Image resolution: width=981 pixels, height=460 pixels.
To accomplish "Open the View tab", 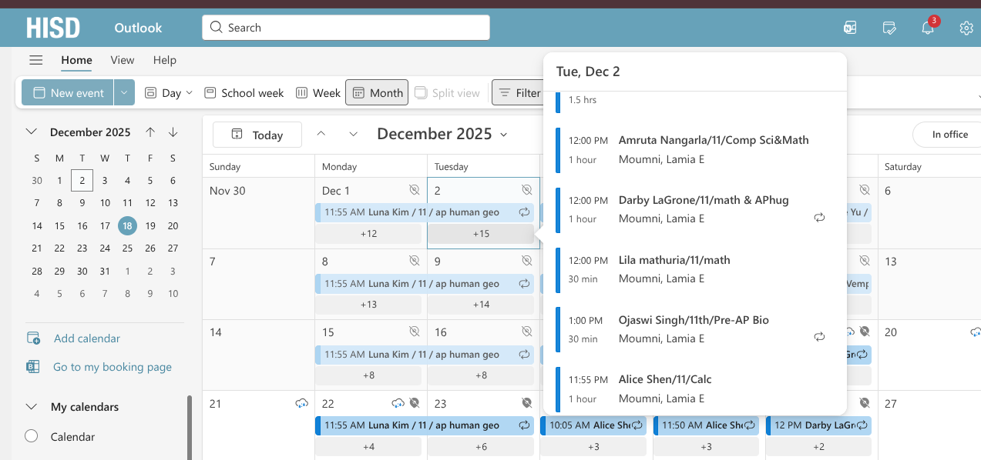I will point(122,60).
